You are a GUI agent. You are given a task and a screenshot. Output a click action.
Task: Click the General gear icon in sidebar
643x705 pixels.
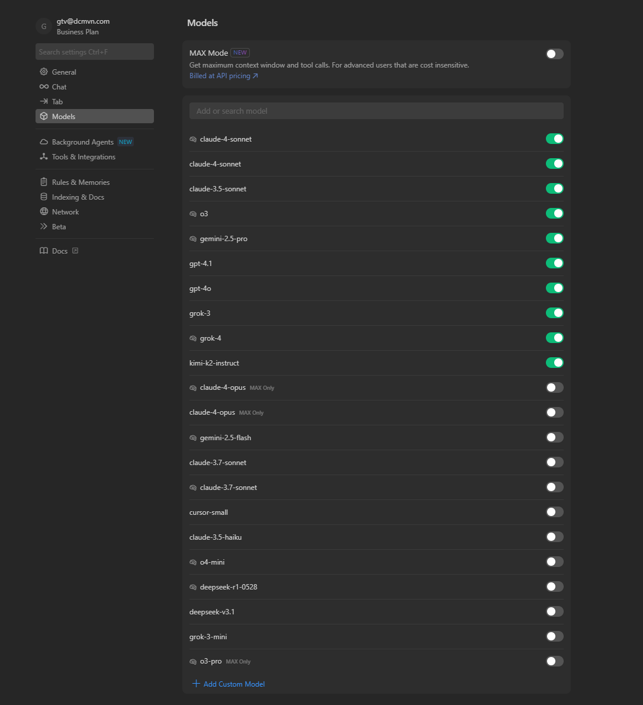[x=44, y=72]
